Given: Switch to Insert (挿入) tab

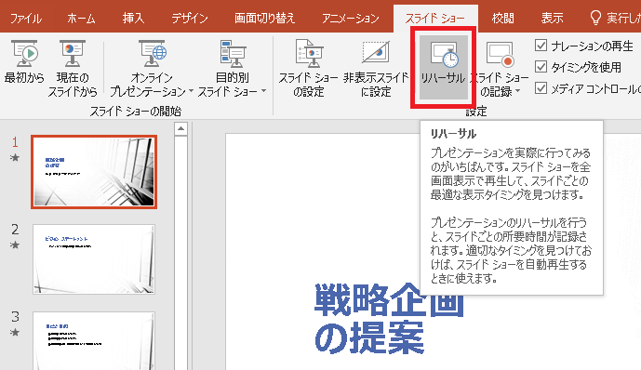Looking at the screenshot, I should 133,18.
